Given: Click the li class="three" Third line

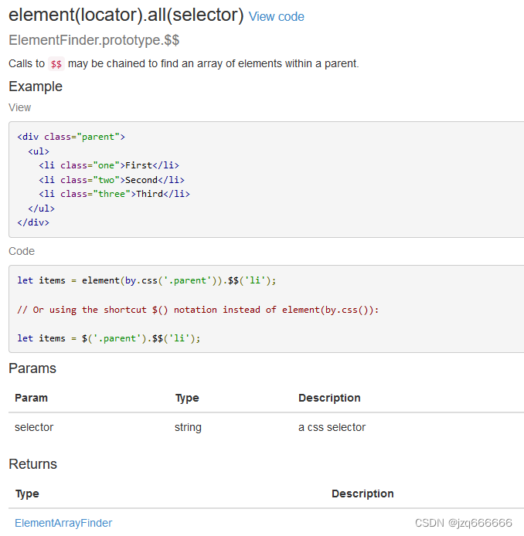Looking at the screenshot, I should pos(114,194).
